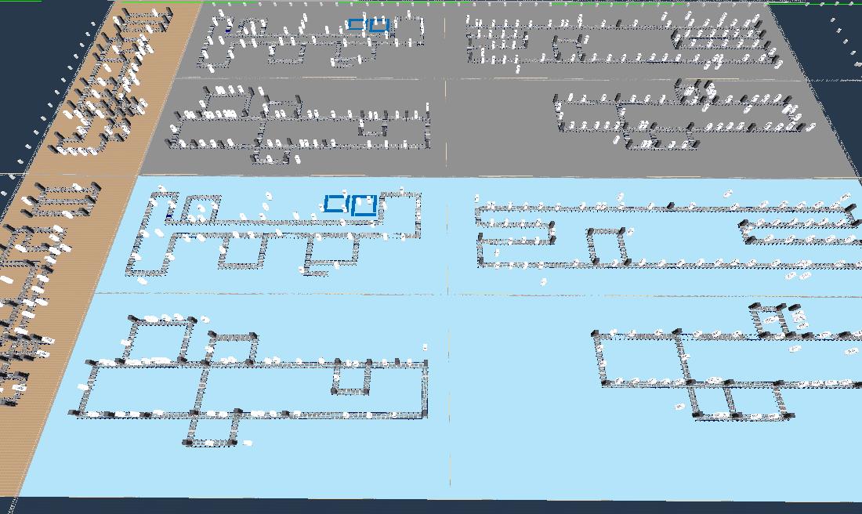Click the small square loop in the middle-right light-blue layout

click(x=608, y=246)
